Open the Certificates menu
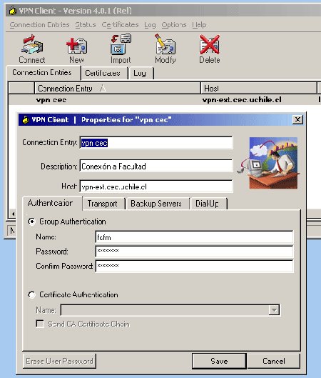The image size is (321, 378). (120, 25)
